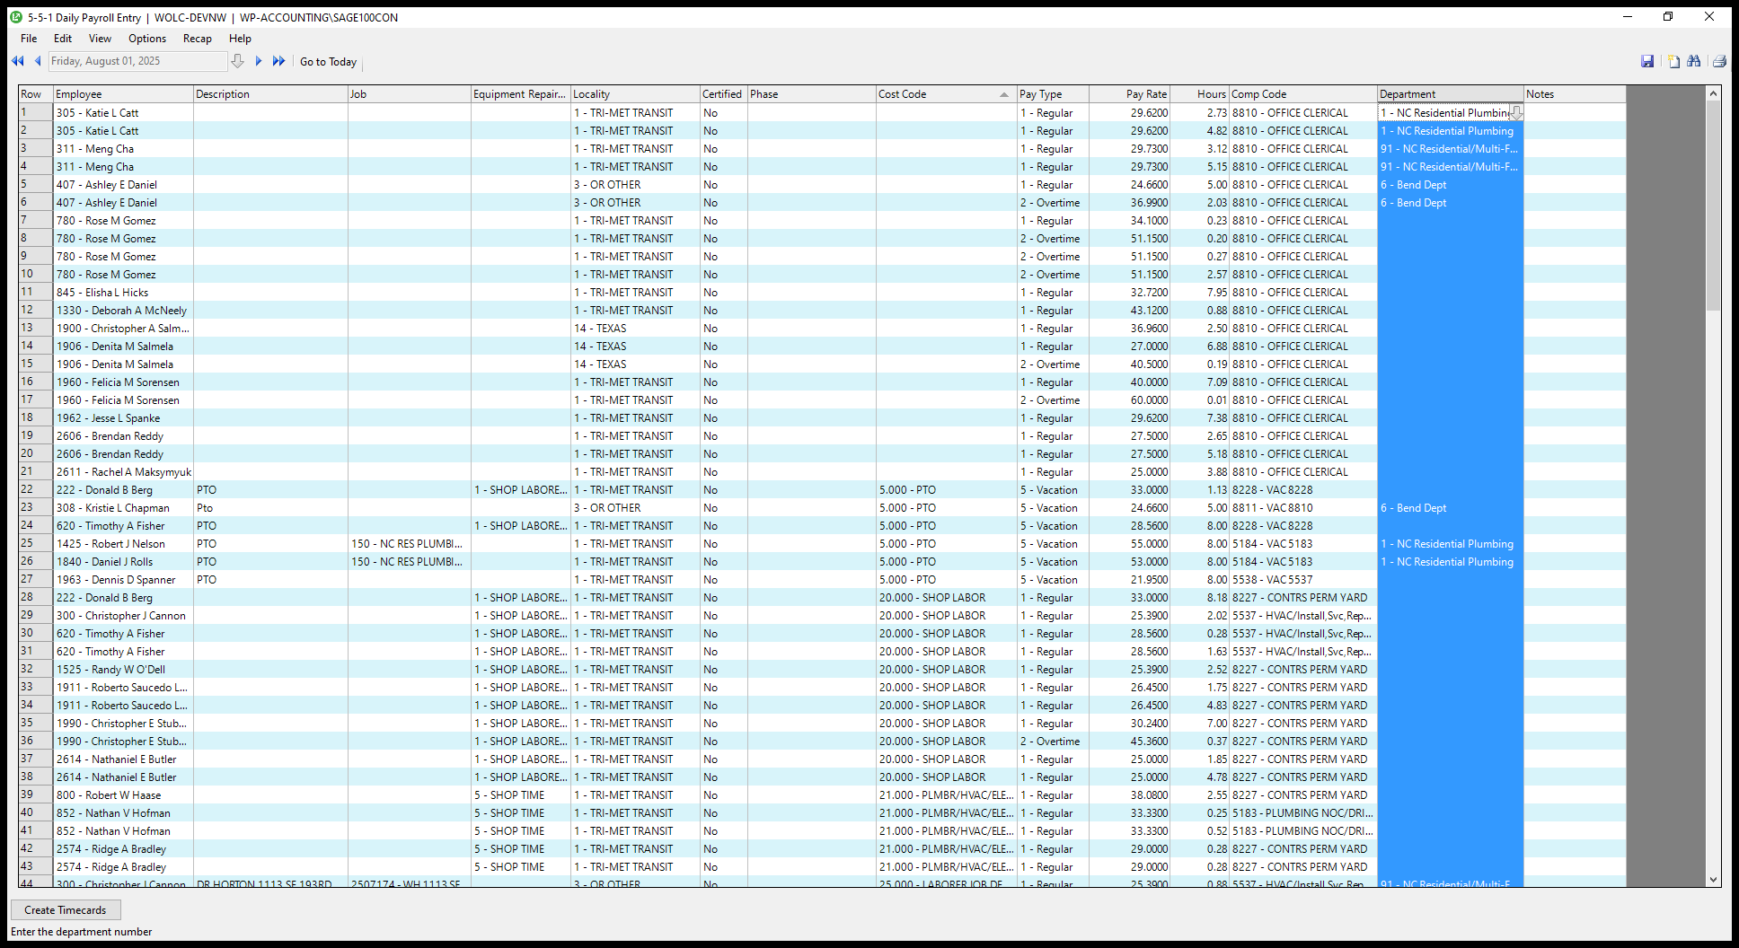Click the Print printer icon

pos(1719,61)
